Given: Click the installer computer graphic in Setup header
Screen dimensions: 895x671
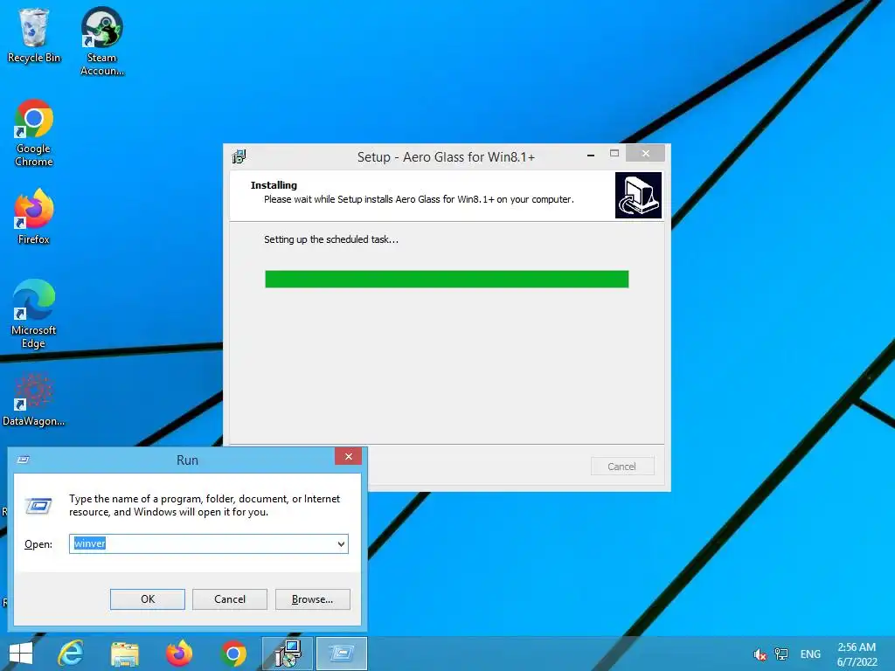Looking at the screenshot, I should click(638, 195).
